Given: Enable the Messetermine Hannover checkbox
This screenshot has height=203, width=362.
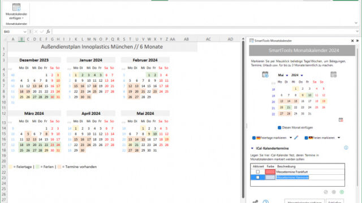Looking at the screenshot, I should pos(258,178).
